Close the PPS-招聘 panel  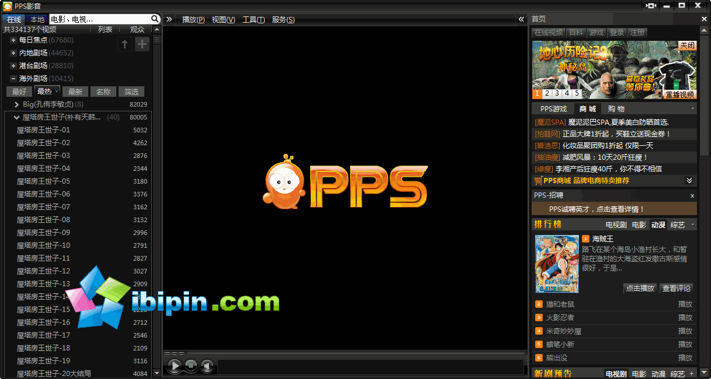point(692,196)
